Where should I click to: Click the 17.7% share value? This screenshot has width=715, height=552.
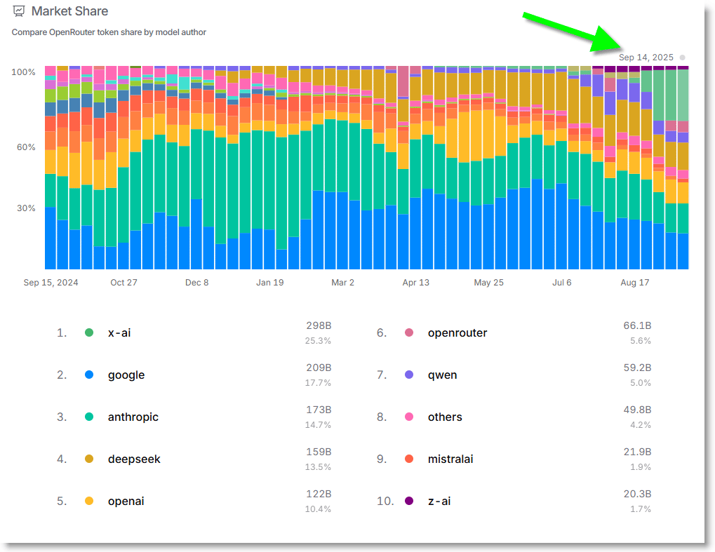click(x=318, y=382)
